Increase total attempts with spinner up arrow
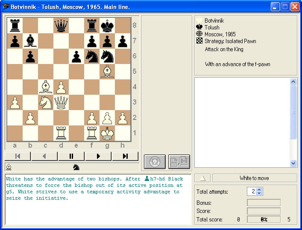 pyautogui.click(x=259, y=189)
